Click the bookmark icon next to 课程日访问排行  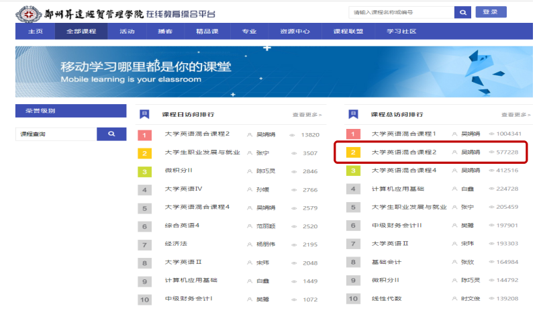pos(144,114)
